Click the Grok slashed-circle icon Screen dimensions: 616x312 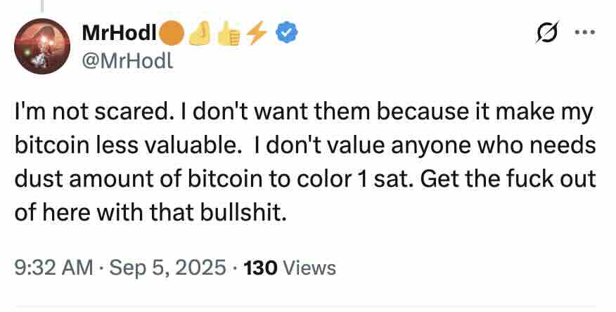[545, 32]
